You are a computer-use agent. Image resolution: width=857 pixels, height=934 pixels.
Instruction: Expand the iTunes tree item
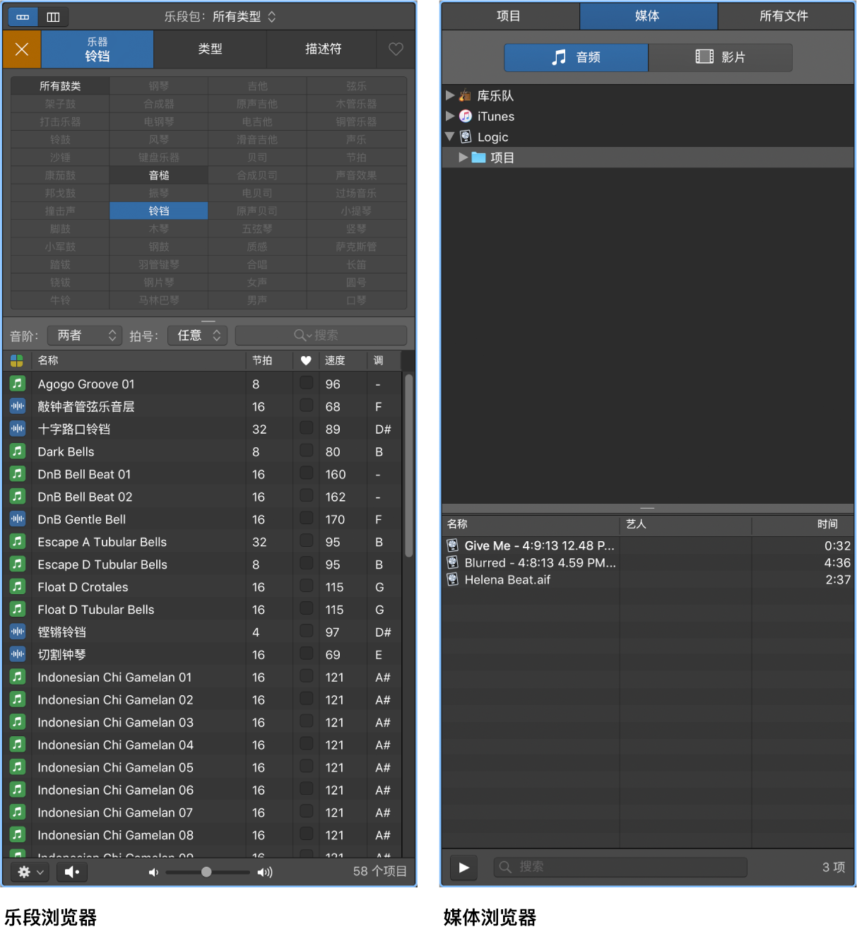[450, 116]
